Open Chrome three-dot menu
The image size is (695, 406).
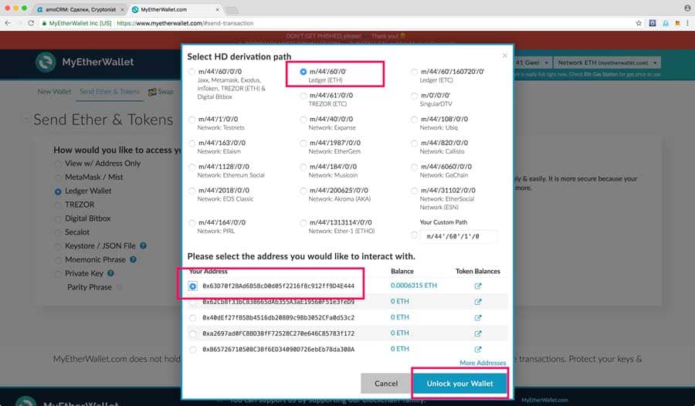pyautogui.click(x=687, y=23)
